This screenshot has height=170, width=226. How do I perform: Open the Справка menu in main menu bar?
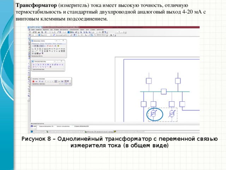[93, 30]
